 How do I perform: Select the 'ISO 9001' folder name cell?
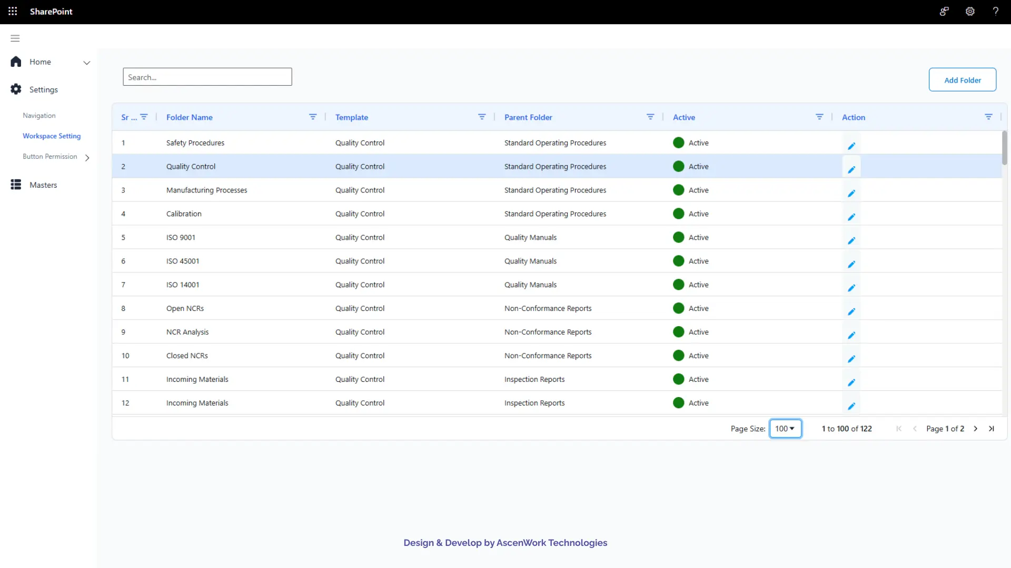pos(181,238)
